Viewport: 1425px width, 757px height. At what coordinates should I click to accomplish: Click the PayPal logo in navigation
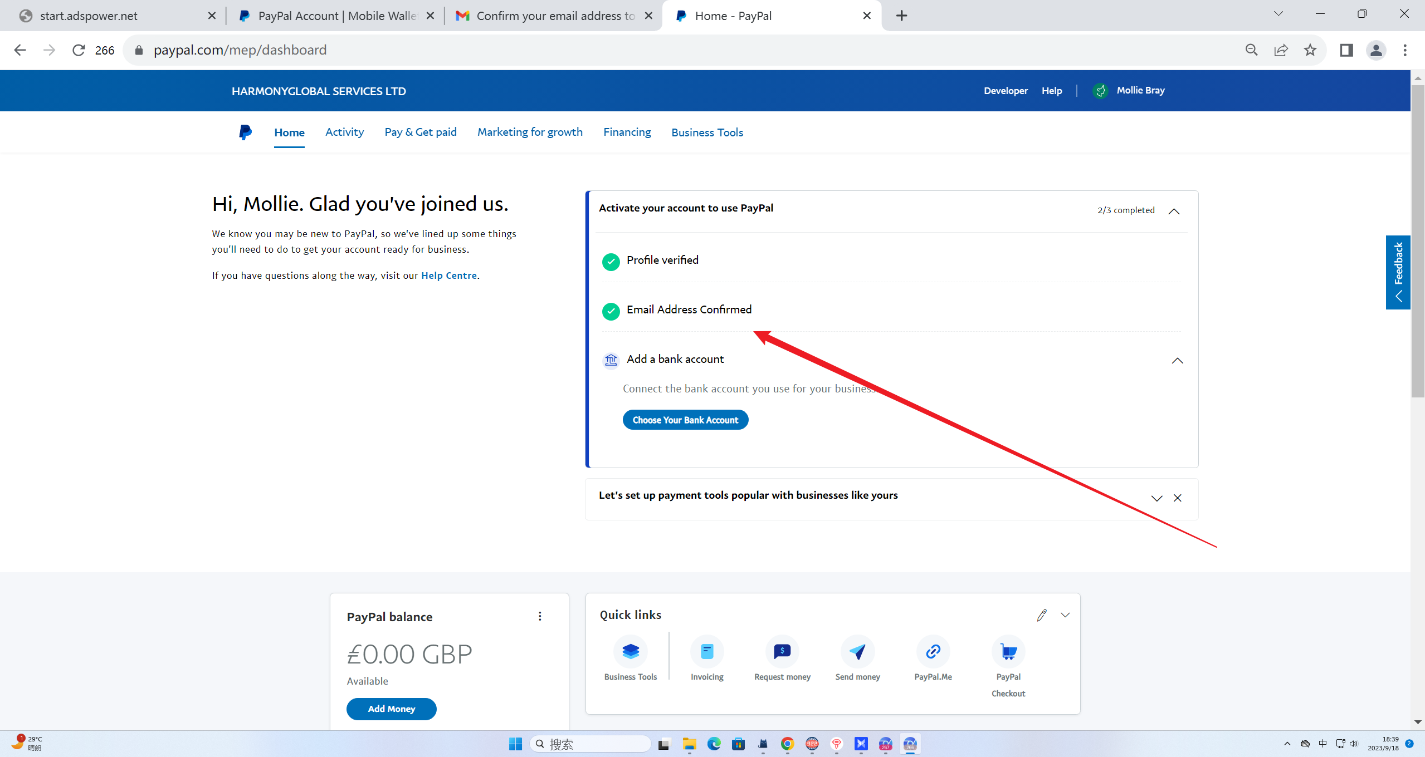point(245,132)
